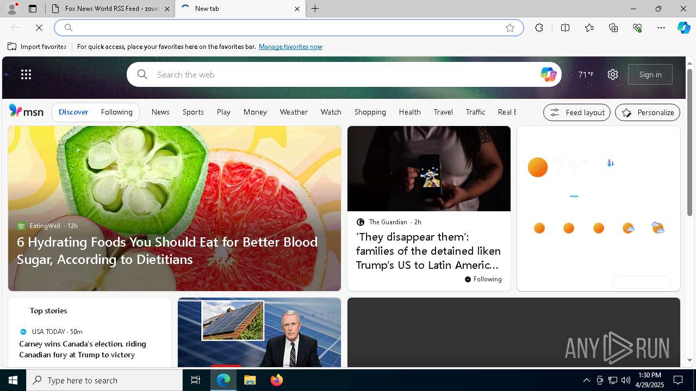Stop loading the page
This screenshot has height=391, width=696.
[39, 28]
